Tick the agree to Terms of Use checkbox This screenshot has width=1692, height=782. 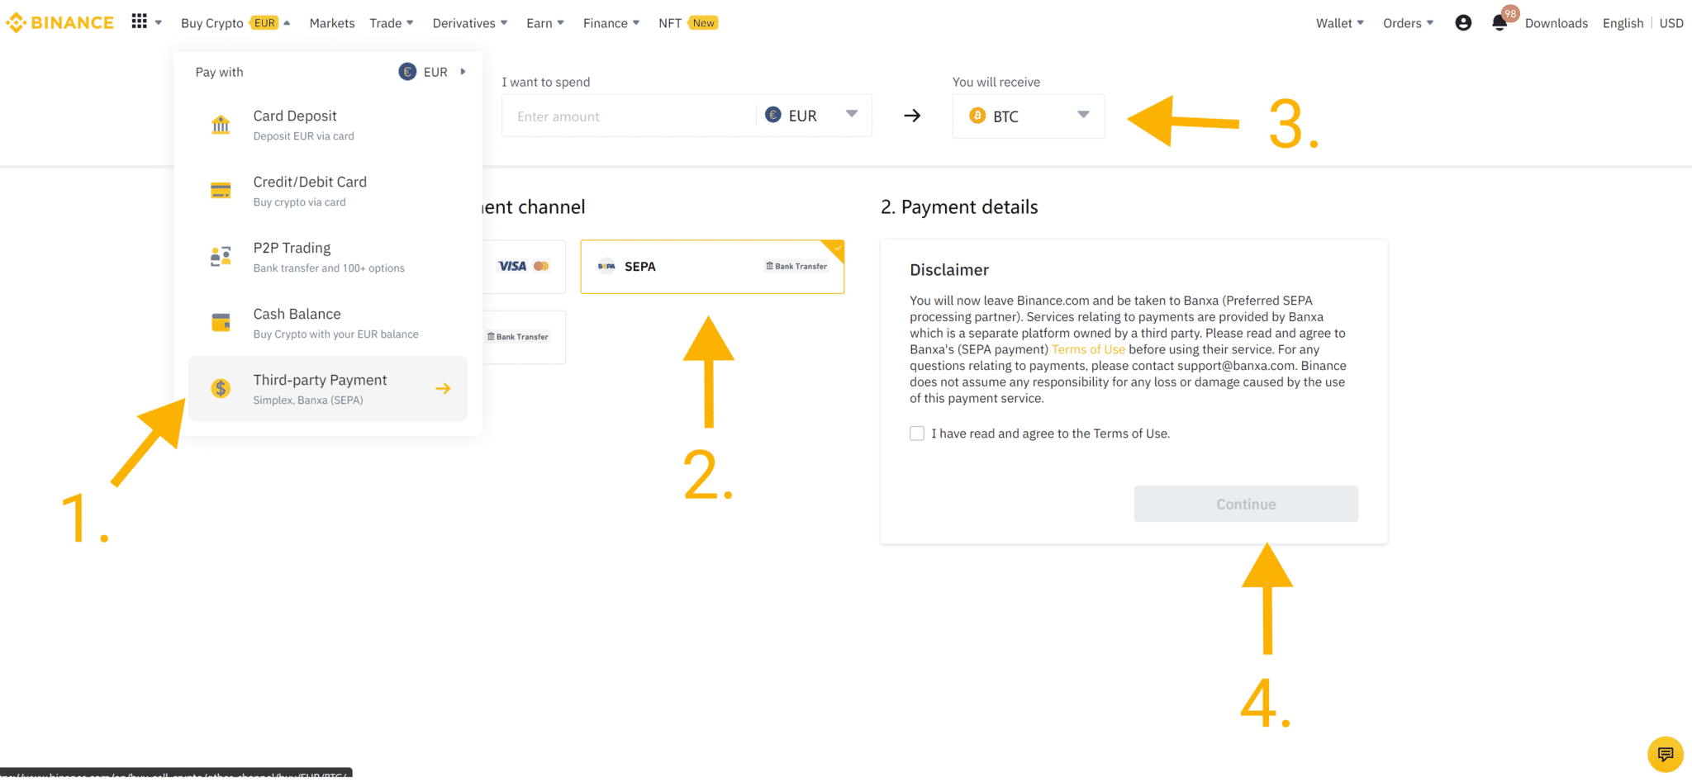917,434
